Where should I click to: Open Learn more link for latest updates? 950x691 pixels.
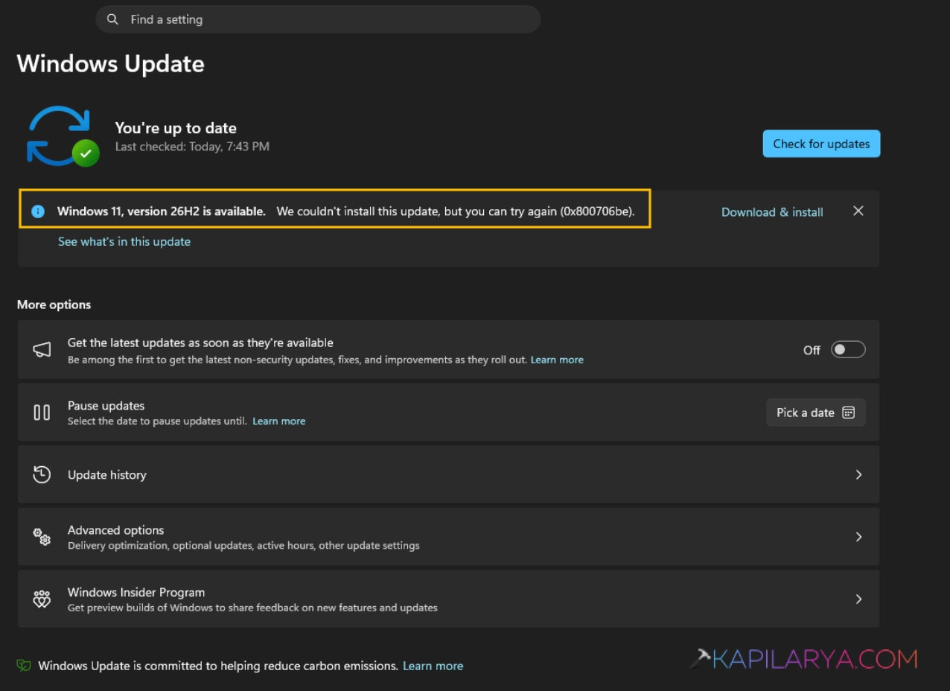(557, 360)
